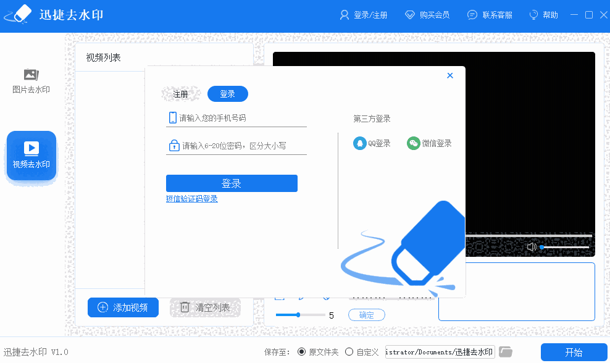Sign in with 微信登录

point(429,143)
